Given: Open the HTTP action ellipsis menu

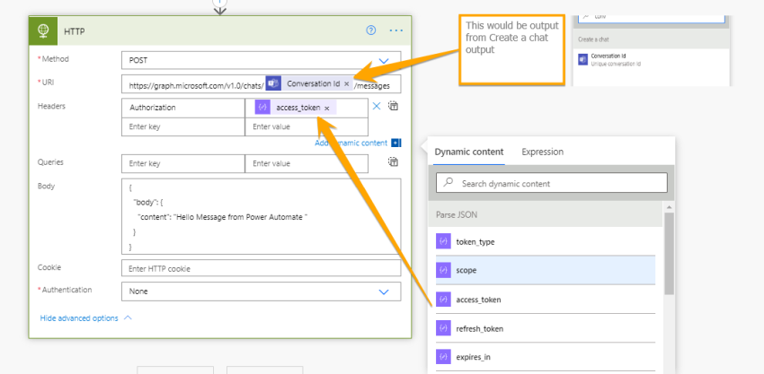Looking at the screenshot, I should tap(396, 30).
